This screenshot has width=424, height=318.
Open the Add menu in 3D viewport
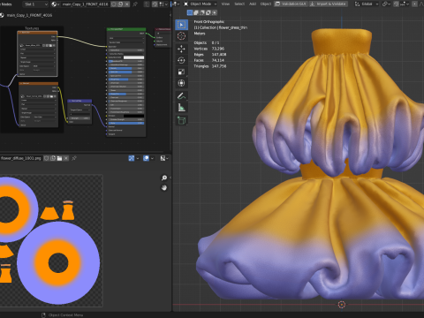pyautogui.click(x=253, y=4)
